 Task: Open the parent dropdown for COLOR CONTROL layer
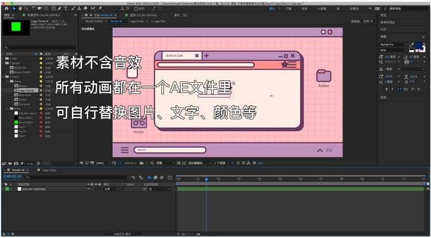pyautogui.click(x=159, y=189)
